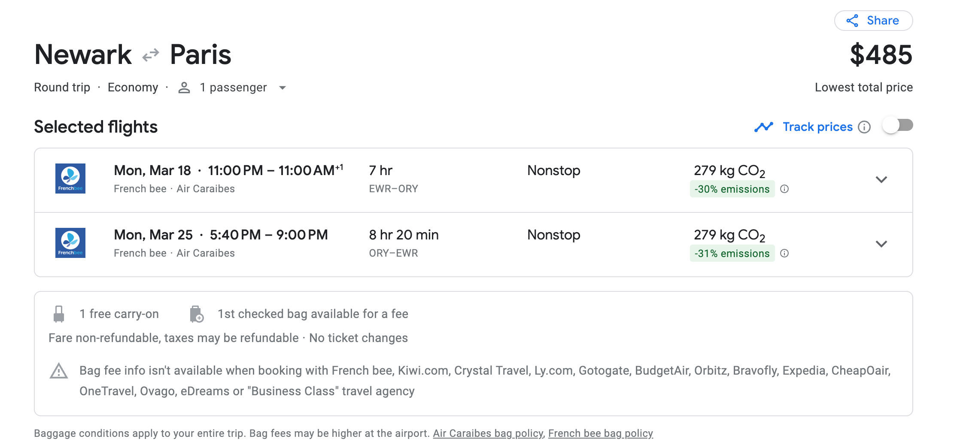Click the passenger person icon
Screen dimensions: 954x448
(184, 88)
